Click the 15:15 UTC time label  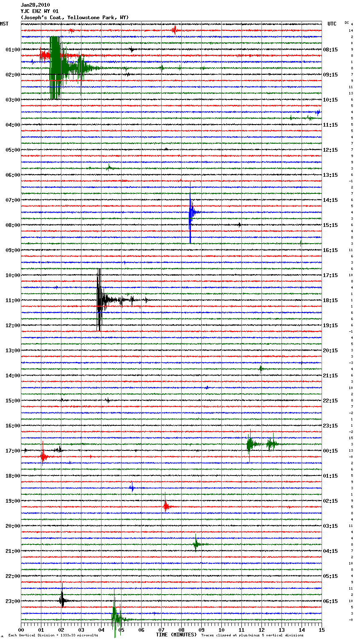(330, 225)
